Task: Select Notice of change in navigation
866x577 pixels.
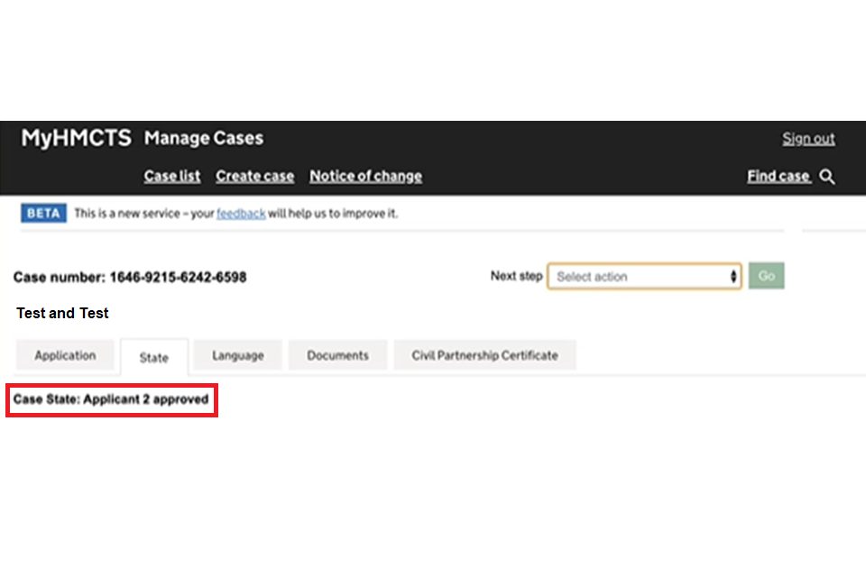Action: pos(365,177)
